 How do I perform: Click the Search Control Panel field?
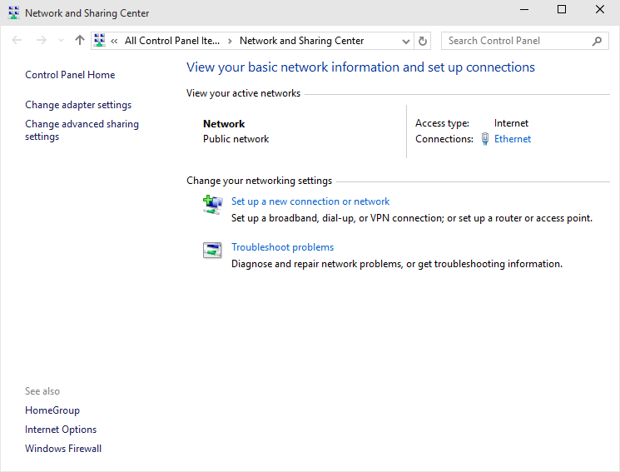pos(524,41)
